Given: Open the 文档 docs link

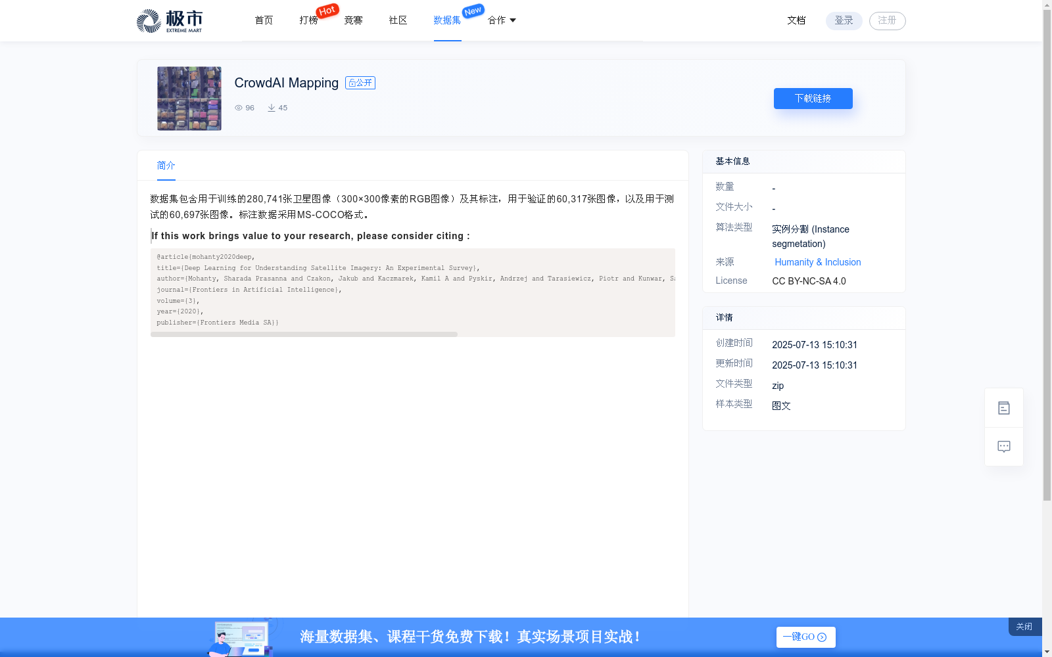Looking at the screenshot, I should point(796,20).
